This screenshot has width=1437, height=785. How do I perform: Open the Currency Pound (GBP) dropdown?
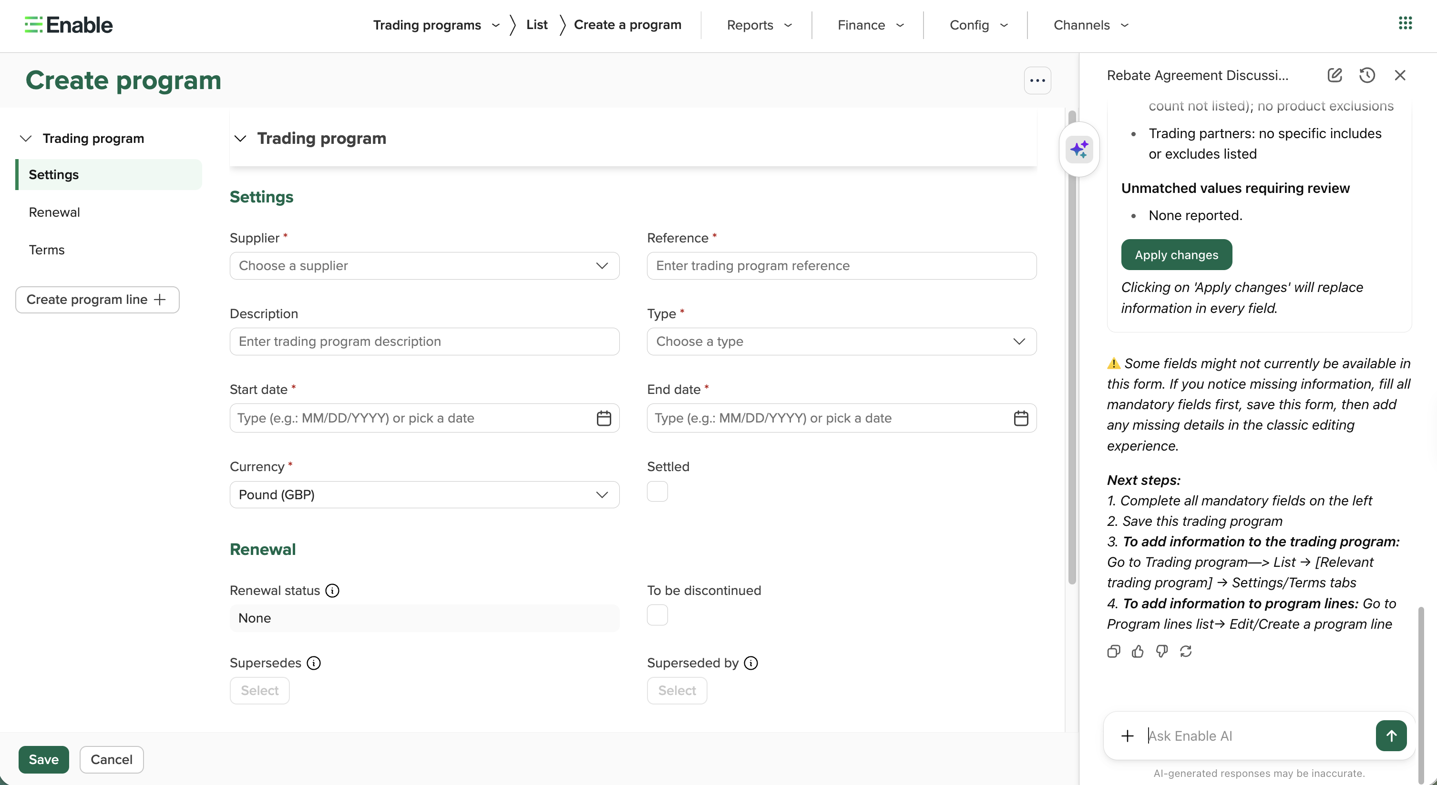pyautogui.click(x=424, y=495)
